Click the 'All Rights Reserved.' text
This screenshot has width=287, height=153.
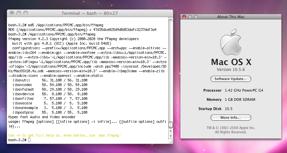pyautogui.click(x=231, y=132)
